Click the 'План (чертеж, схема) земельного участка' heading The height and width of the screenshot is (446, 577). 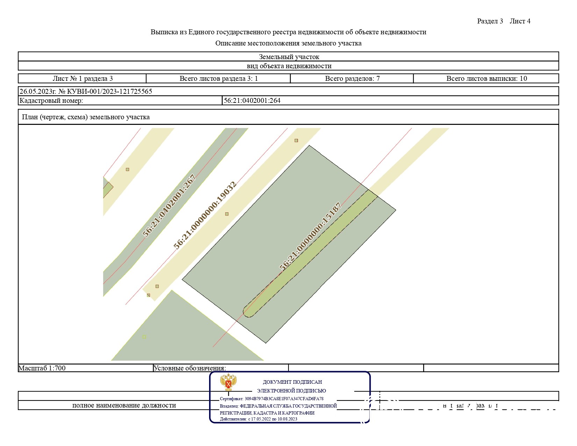[x=86, y=117]
